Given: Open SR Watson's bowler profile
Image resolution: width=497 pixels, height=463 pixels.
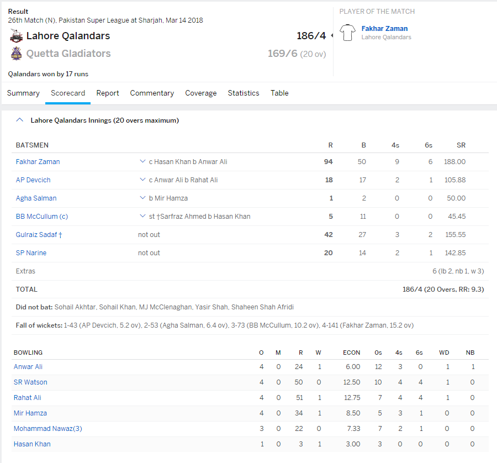Looking at the screenshot, I should click(x=30, y=382).
